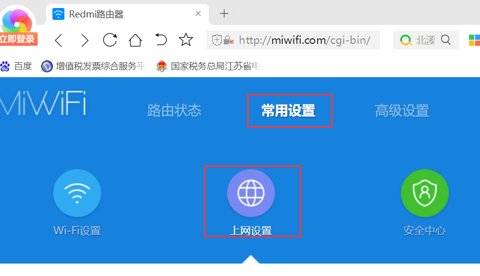Open 上网设置 globe icon

251,193
